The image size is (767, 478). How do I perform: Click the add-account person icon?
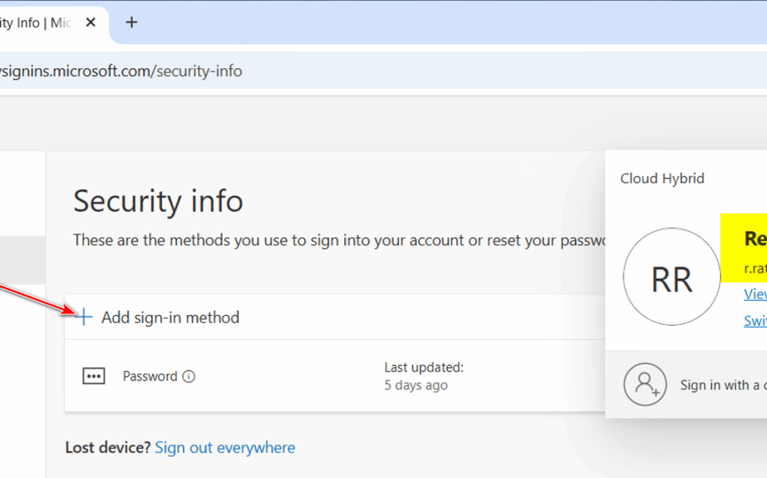(x=645, y=384)
